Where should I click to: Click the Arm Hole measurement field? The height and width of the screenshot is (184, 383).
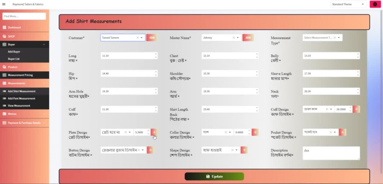pyautogui.click(x=129, y=91)
